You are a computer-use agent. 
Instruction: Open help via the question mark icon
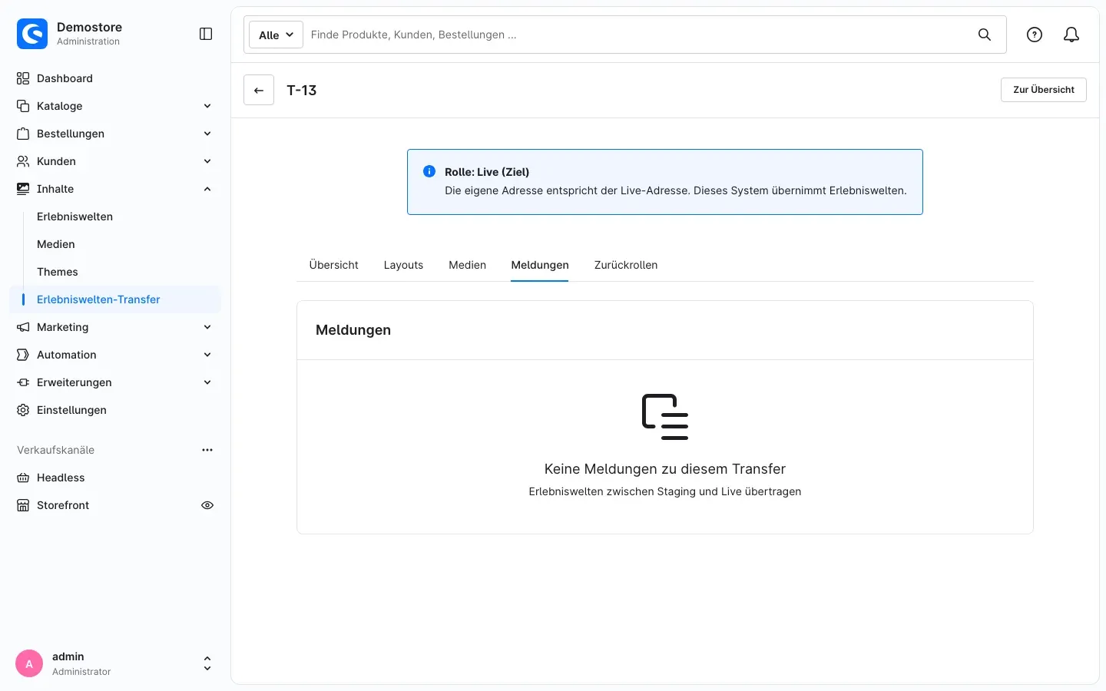click(x=1035, y=35)
